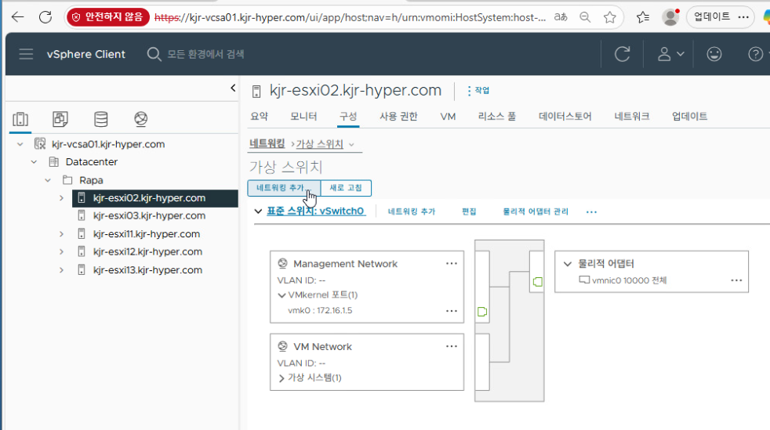Expand kjr-esxi11.kjr-hyper.com tree node

pyautogui.click(x=61, y=234)
